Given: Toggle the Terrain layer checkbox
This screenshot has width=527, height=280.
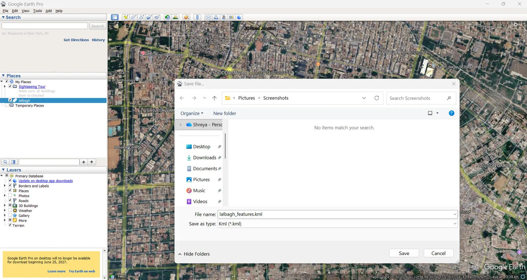Looking at the screenshot, I should (10, 225).
